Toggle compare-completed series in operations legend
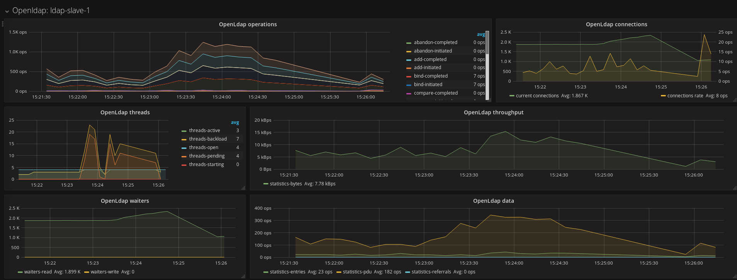 pos(436,93)
